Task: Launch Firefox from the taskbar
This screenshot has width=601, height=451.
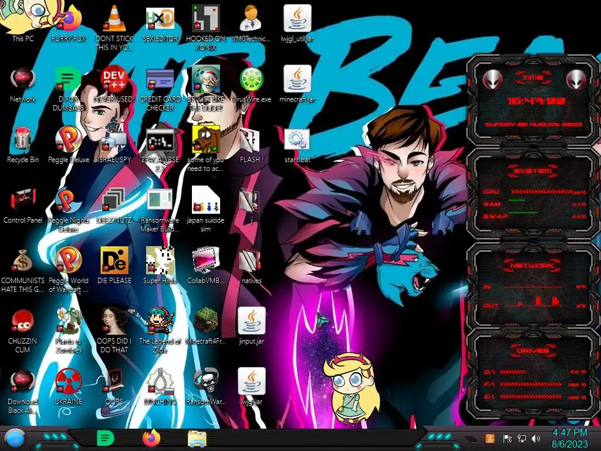Action: coord(151,438)
